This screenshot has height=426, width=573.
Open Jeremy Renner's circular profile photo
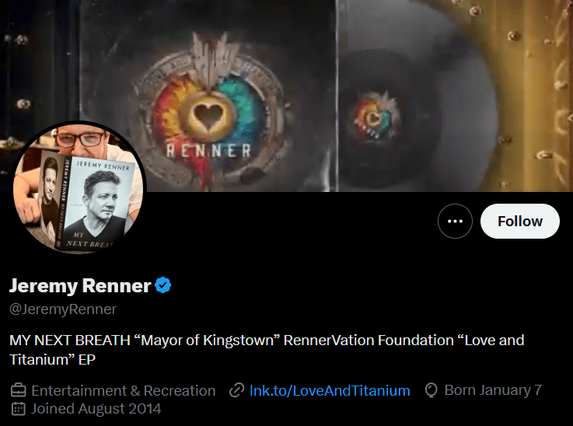click(79, 189)
